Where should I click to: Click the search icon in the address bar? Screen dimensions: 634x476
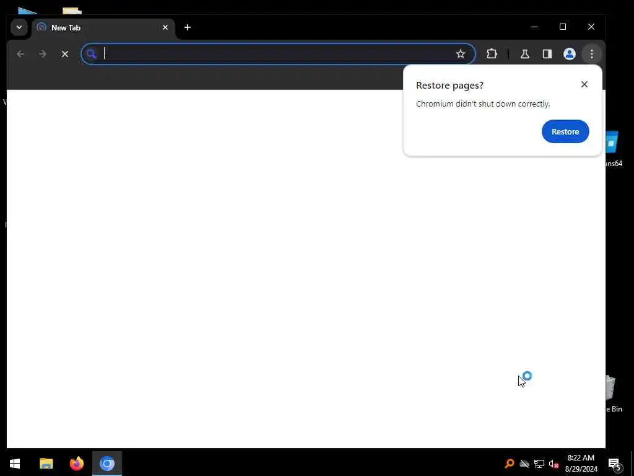point(92,54)
